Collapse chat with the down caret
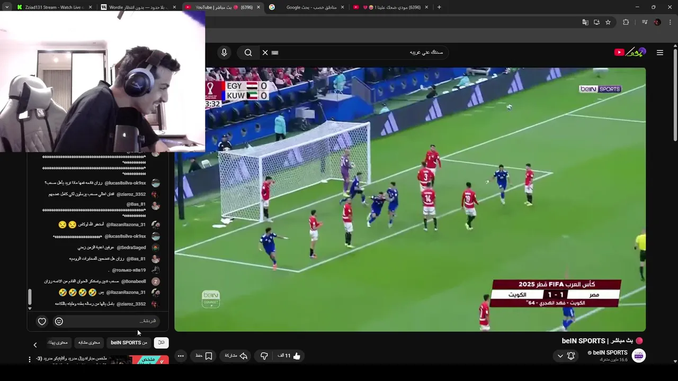This screenshot has width=678, height=381. coord(30,308)
